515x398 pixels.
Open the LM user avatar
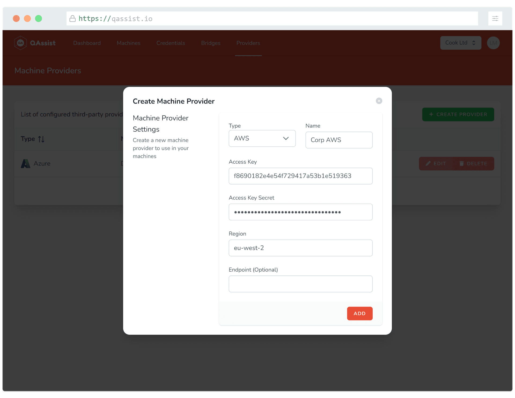[493, 43]
